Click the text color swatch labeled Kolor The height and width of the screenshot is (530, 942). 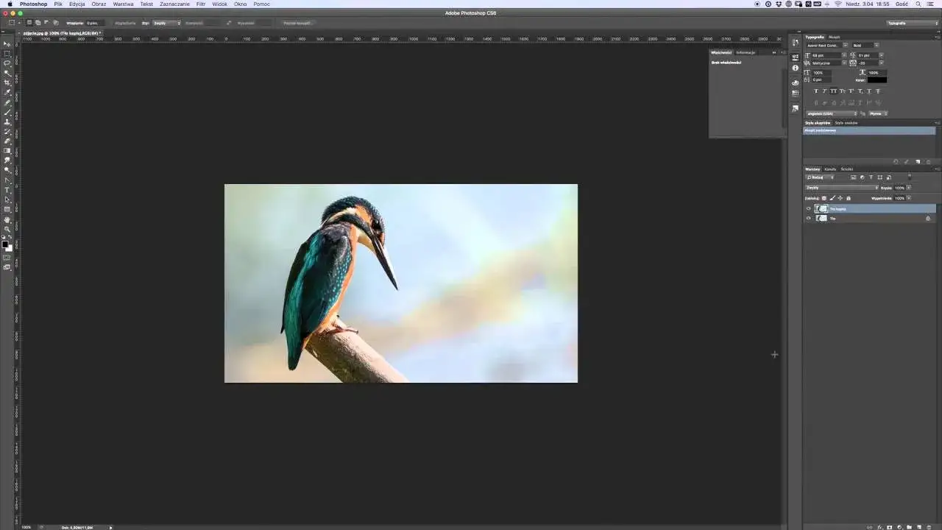click(x=877, y=80)
